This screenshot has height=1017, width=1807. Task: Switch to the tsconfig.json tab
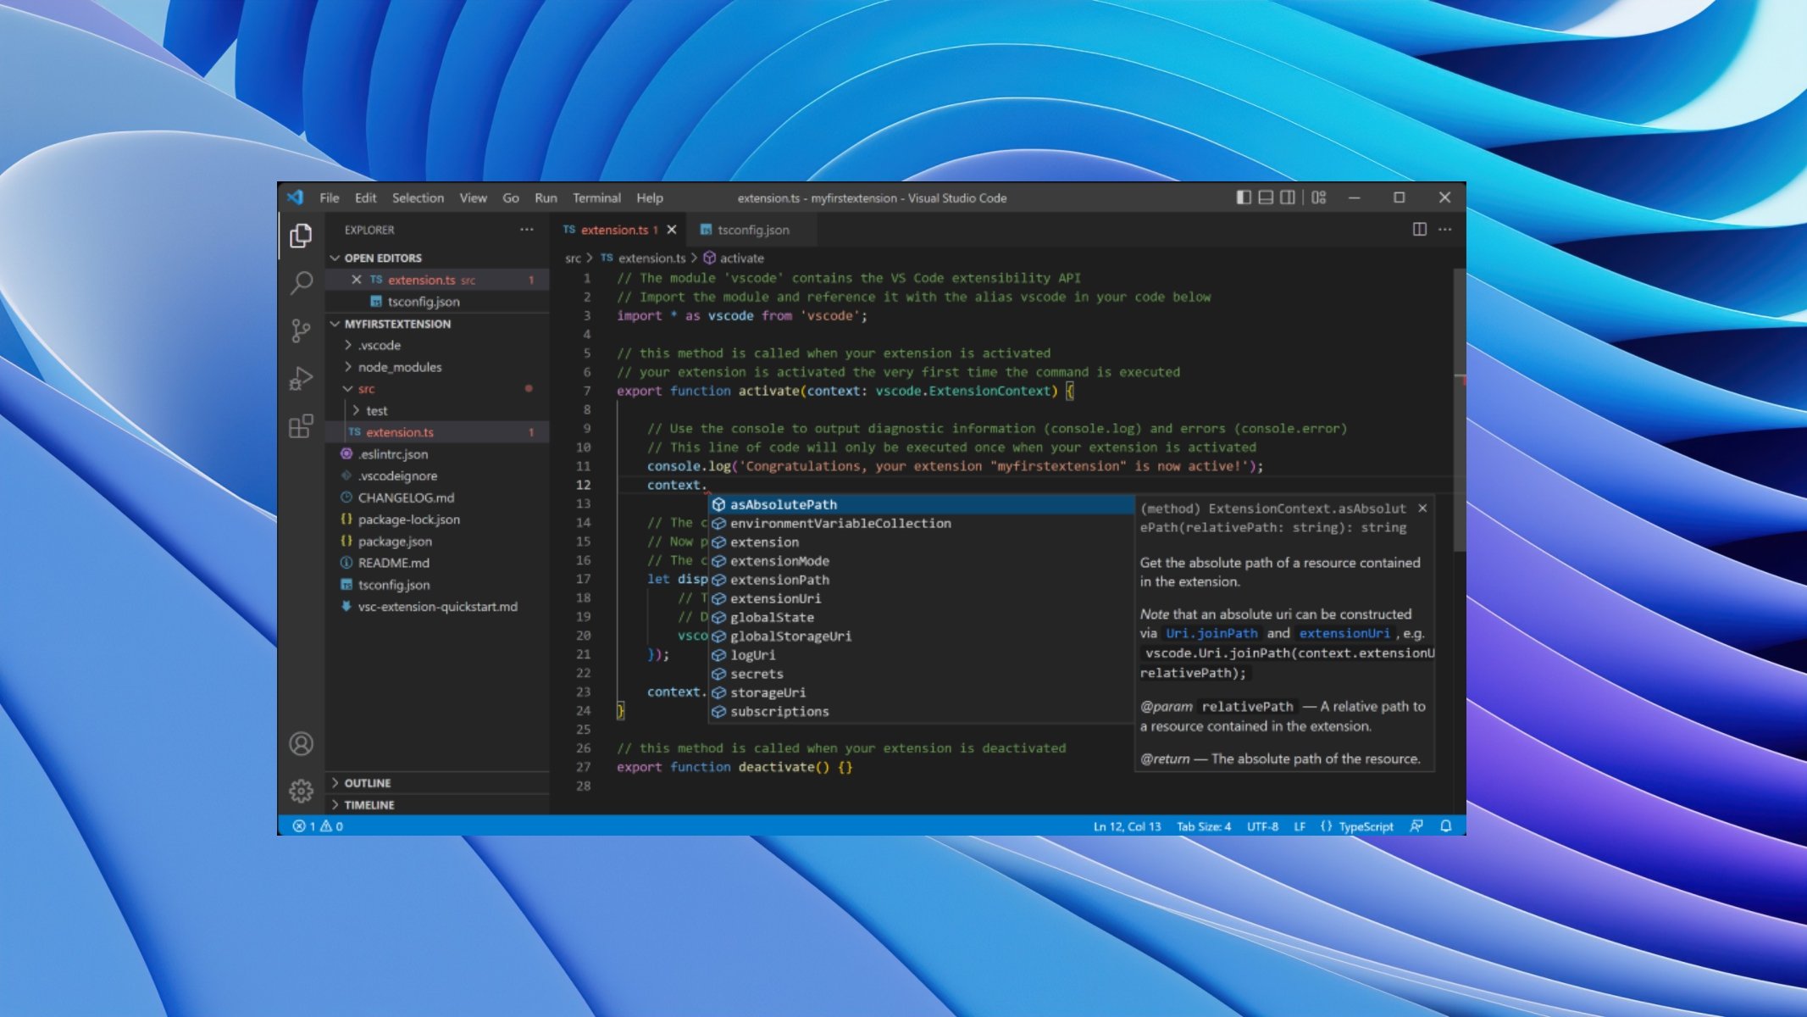pyautogui.click(x=751, y=230)
